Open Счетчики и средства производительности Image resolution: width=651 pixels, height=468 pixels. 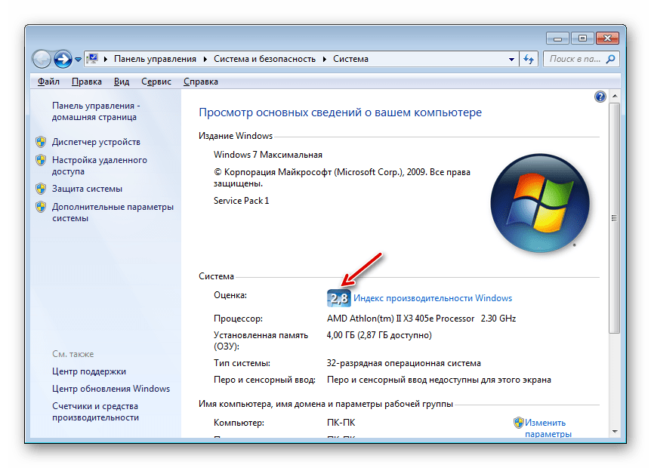(95, 411)
